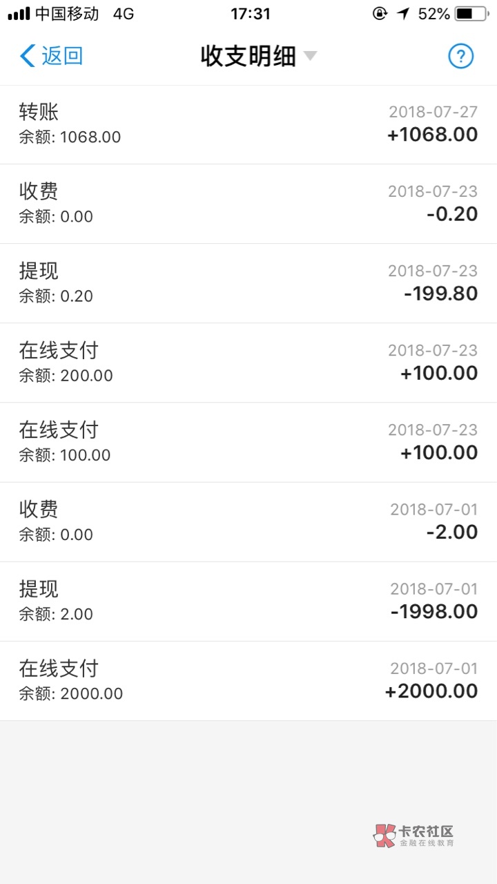The width and height of the screenshot is (497, 884).
Task: Open the 提现 -1998.00 withdrawal record
Action: (248, 601)
